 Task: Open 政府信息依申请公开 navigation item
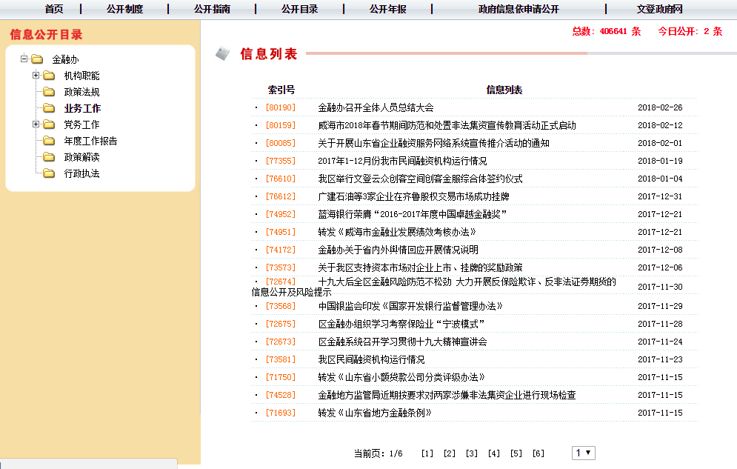[x=518, y=9]
